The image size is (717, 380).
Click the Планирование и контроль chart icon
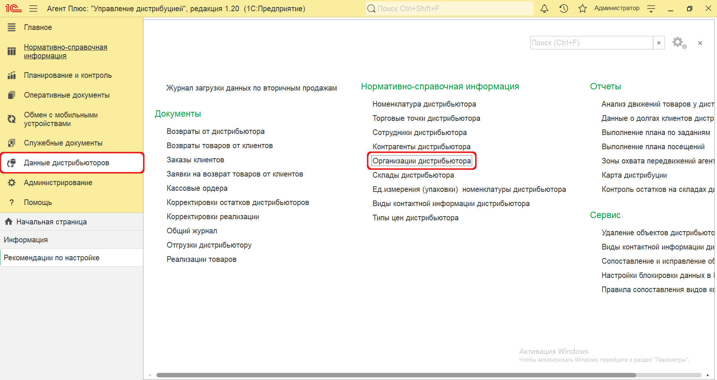pos(12,75)
